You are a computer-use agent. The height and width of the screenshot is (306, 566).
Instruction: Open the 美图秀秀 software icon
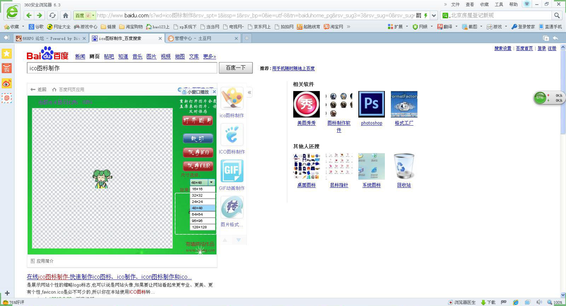click(x=306, y=104)
